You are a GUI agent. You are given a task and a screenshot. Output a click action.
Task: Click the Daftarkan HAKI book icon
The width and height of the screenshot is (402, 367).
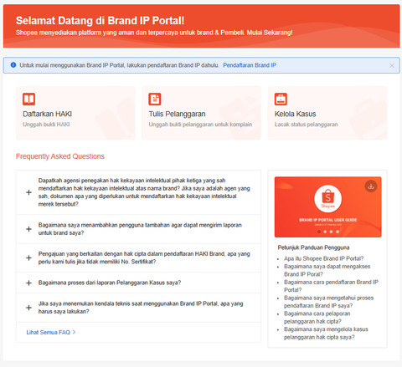pyautogui.click(x=28, y=99)
